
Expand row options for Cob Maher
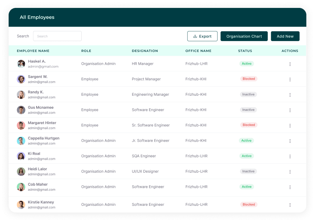pos(290,187)
